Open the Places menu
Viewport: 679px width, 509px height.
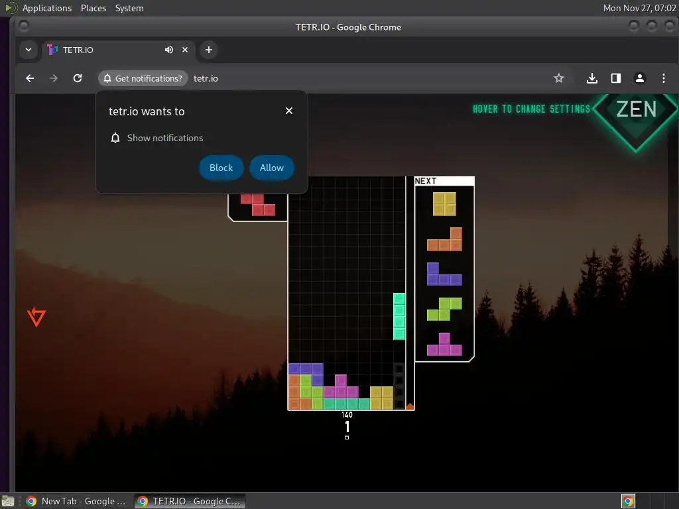pyautogui.click(x=93, y=8)
